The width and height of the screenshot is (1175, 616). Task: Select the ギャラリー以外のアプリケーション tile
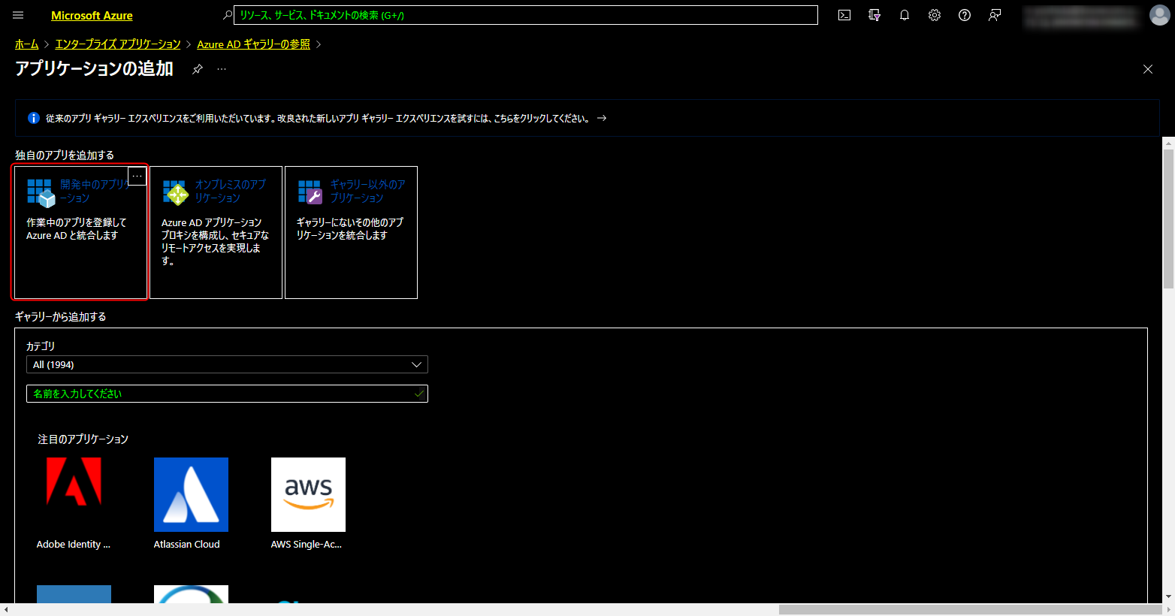point(351,232)
